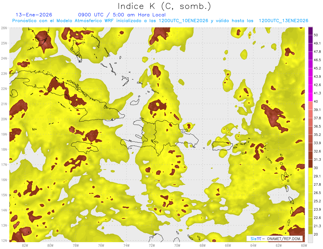Click the '40' color scale label

(316, 101)
